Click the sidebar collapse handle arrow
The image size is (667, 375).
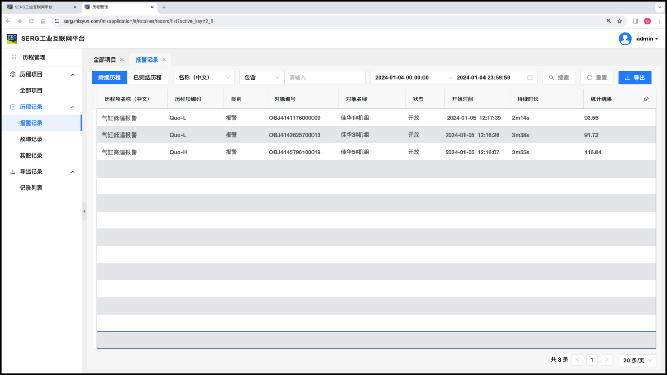coord(84,211)
